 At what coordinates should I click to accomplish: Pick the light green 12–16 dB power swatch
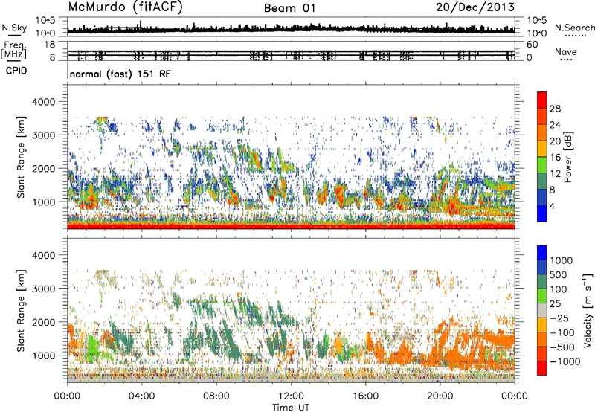click(542, 165)
